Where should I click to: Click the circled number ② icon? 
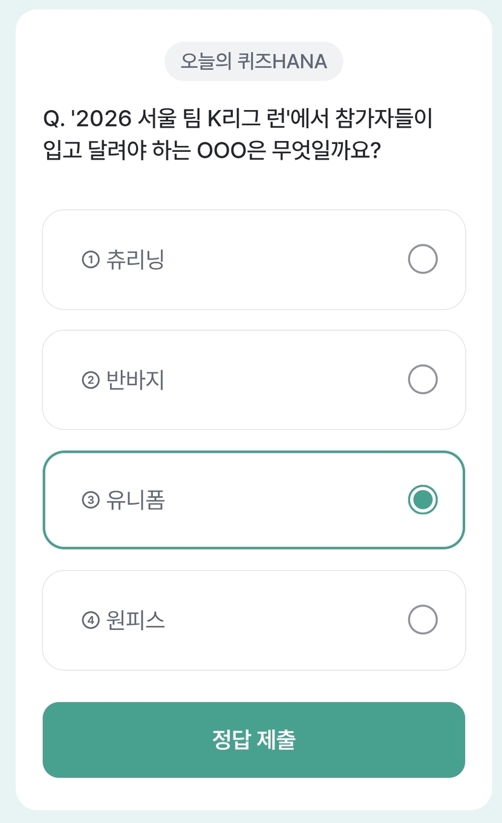click(x=90, y=380)
